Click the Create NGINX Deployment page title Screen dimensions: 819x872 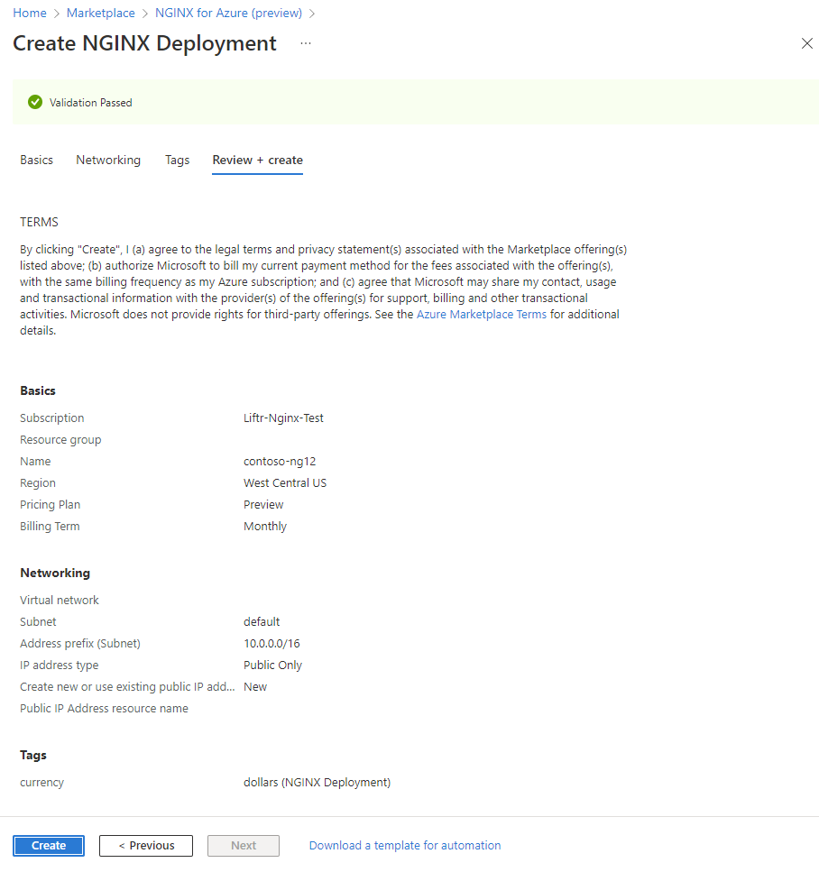click(x=144, y=43)
